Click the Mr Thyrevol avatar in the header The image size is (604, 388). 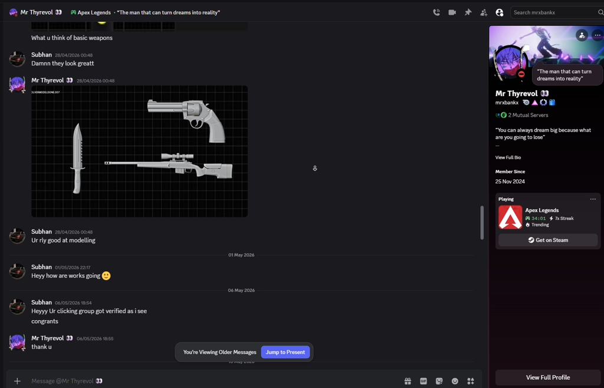tap(14, 12)
